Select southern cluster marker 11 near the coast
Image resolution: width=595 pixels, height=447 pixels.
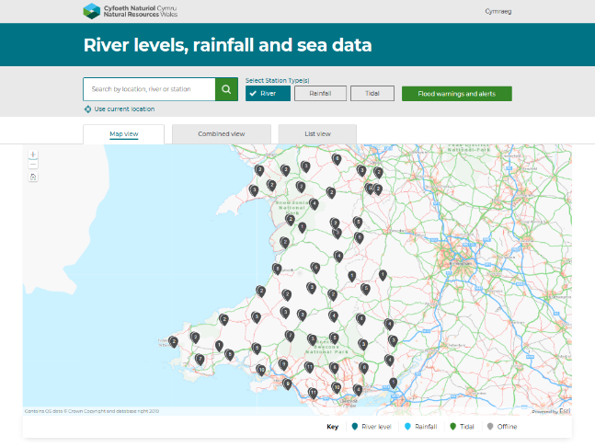click(x=313, y=393)
